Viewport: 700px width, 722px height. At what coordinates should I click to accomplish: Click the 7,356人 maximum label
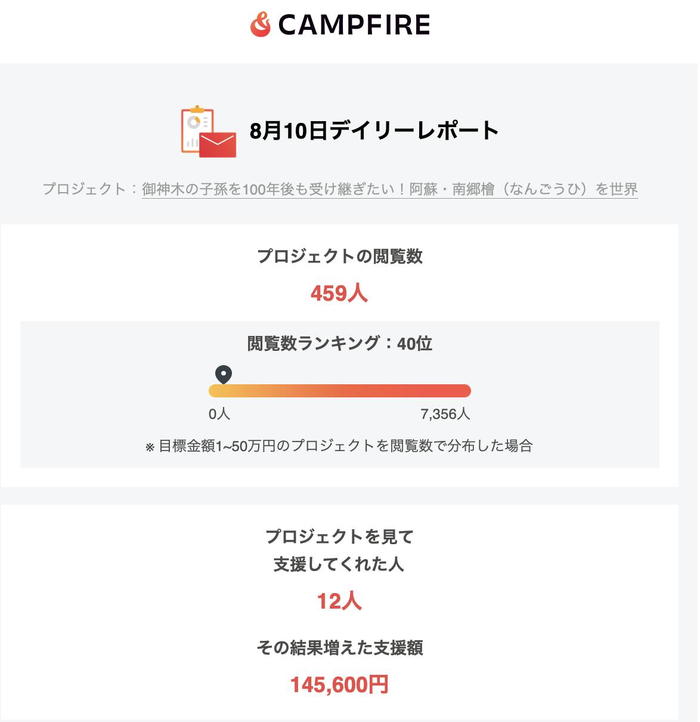tap(445, 414)
